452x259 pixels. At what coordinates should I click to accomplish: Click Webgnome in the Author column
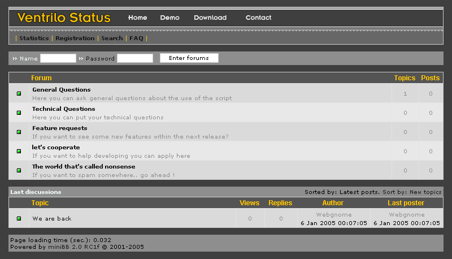[334, 214]
